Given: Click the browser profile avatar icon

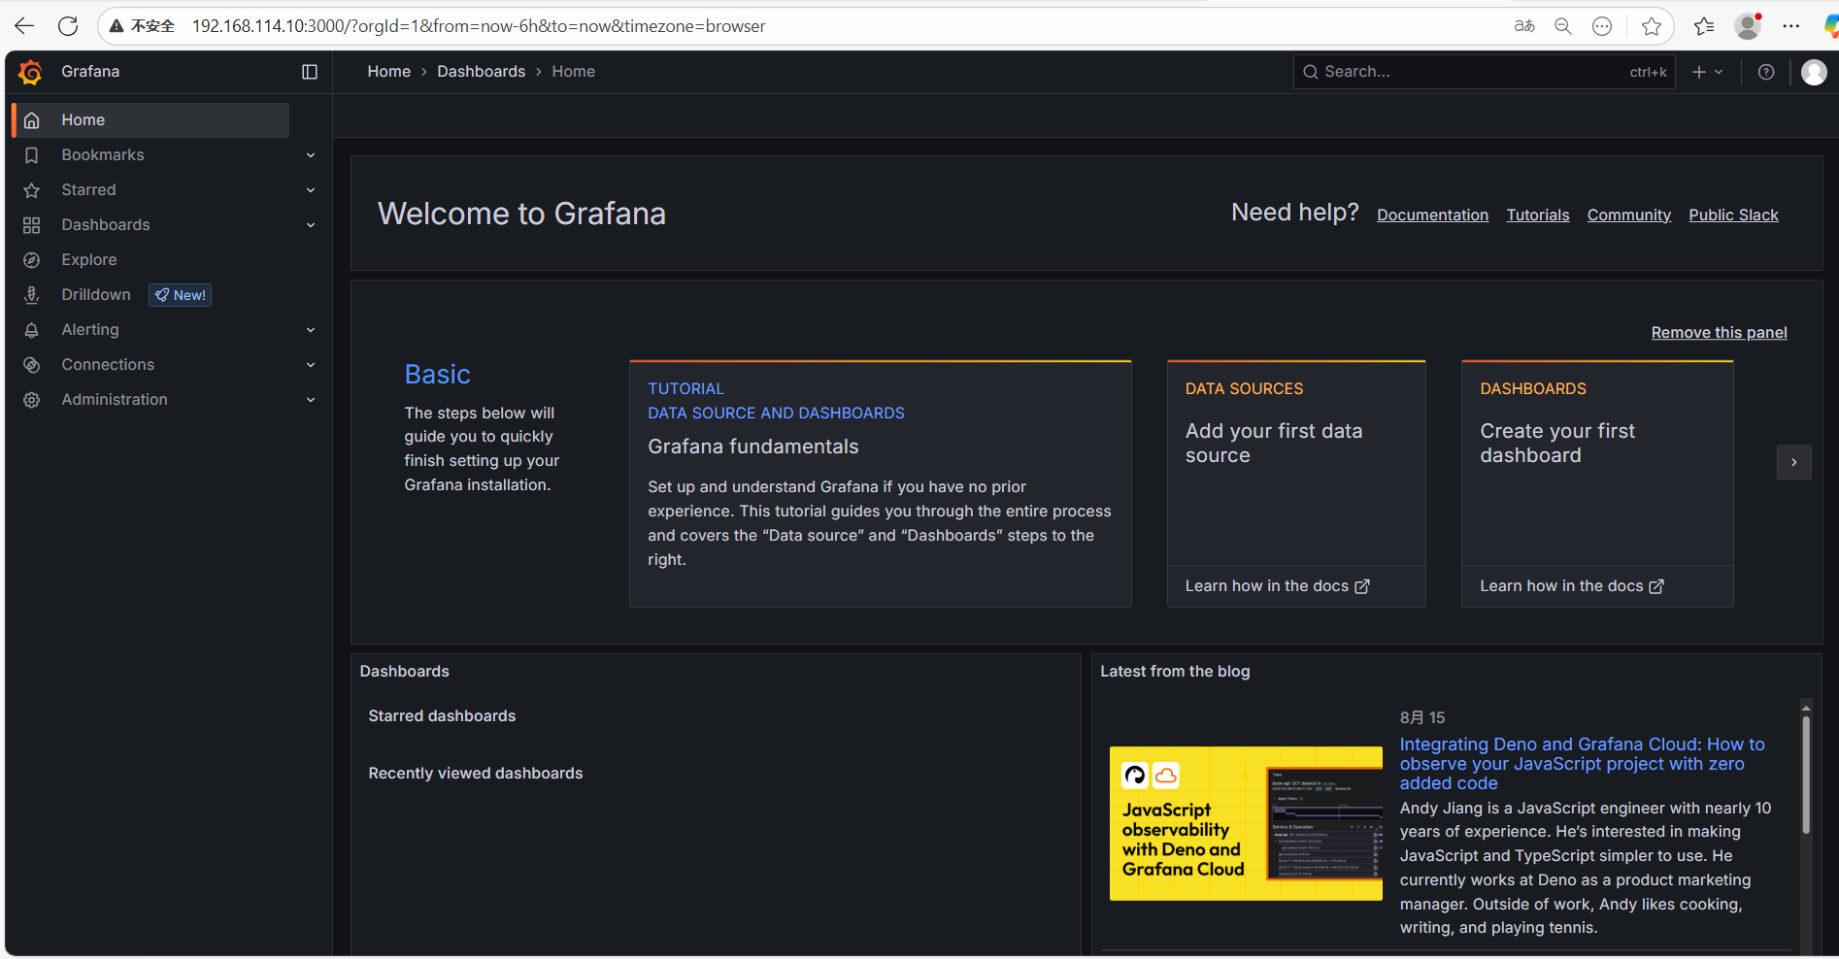Looking at the screenshot, I should coord(1749,26).
